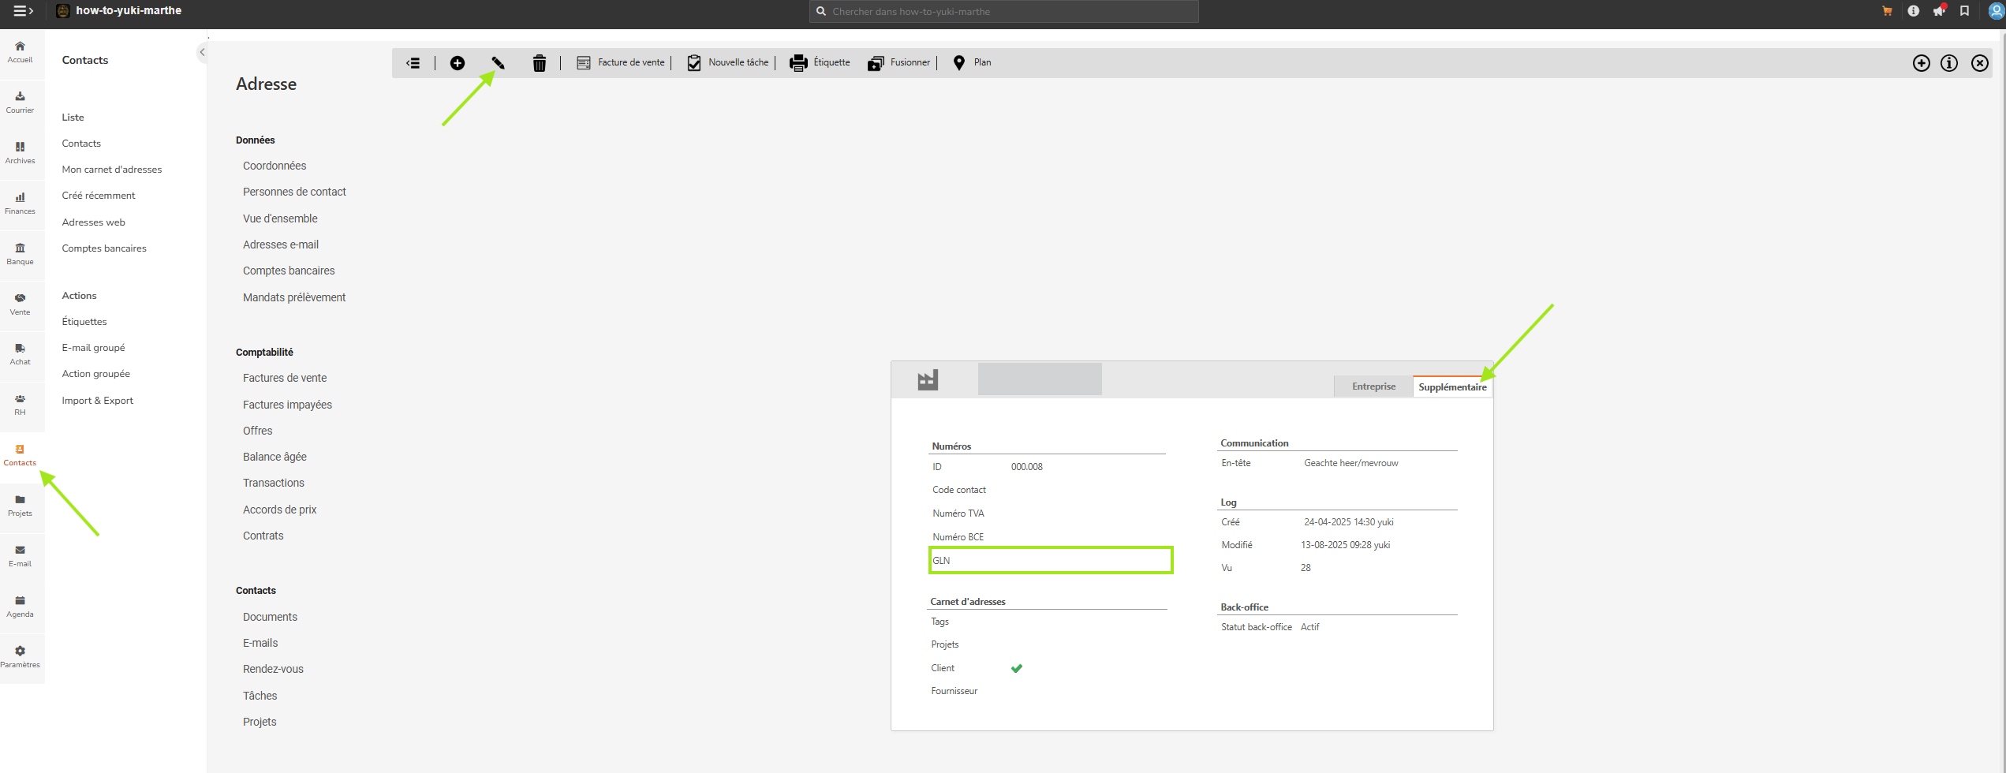Open Offres under Comptabilité
The image size is (2006, 773).
(x=258, y=431)
